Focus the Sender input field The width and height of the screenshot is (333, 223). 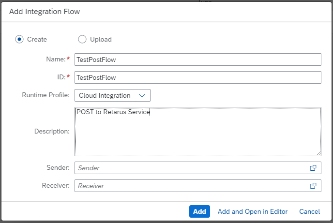(x=191, y=168)
